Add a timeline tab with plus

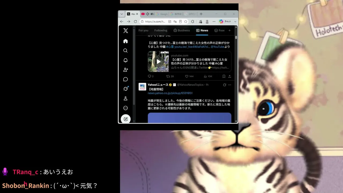229,31
